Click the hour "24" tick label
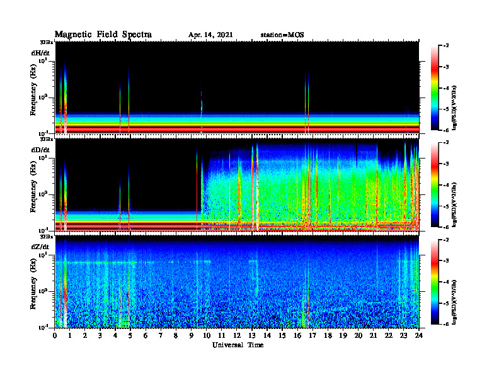 click(419, 335)
